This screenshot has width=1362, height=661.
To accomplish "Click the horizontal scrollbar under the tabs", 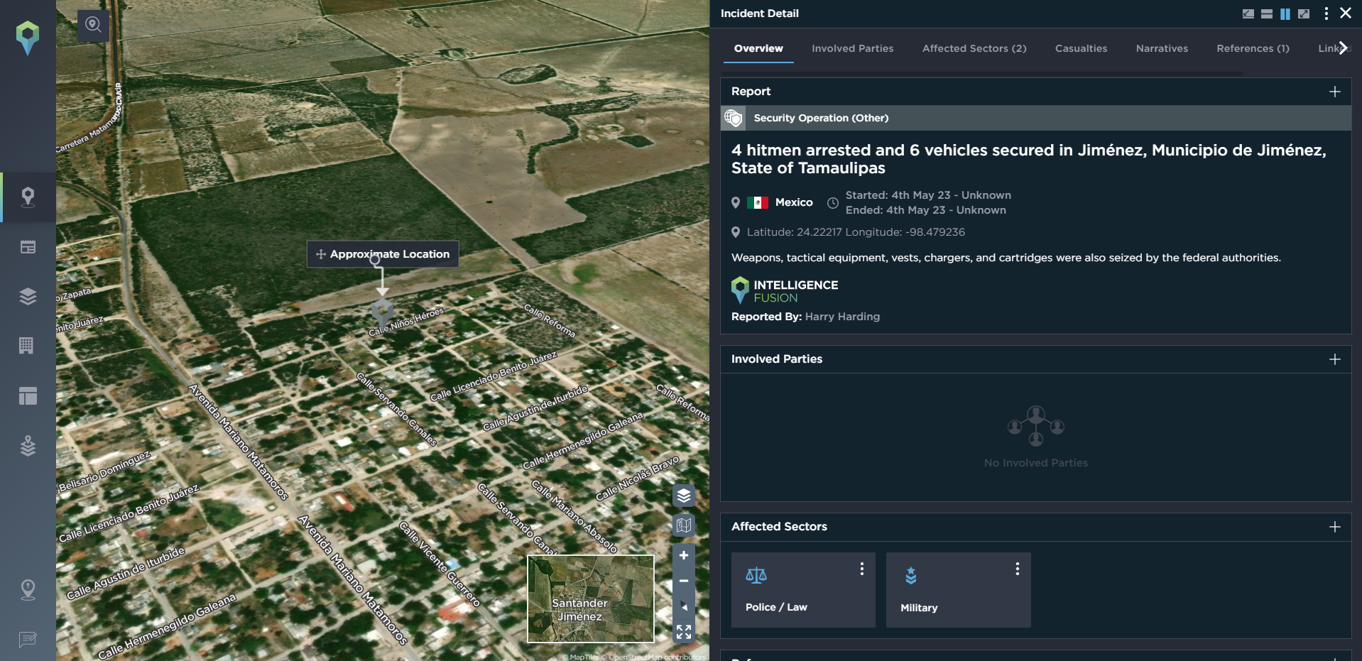I will click(984, 72).
